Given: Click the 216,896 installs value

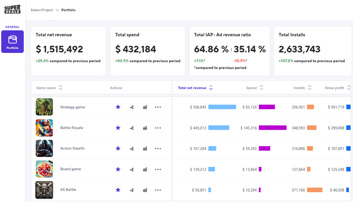Looking at the screenshot, I should click(x=298, y=148).
